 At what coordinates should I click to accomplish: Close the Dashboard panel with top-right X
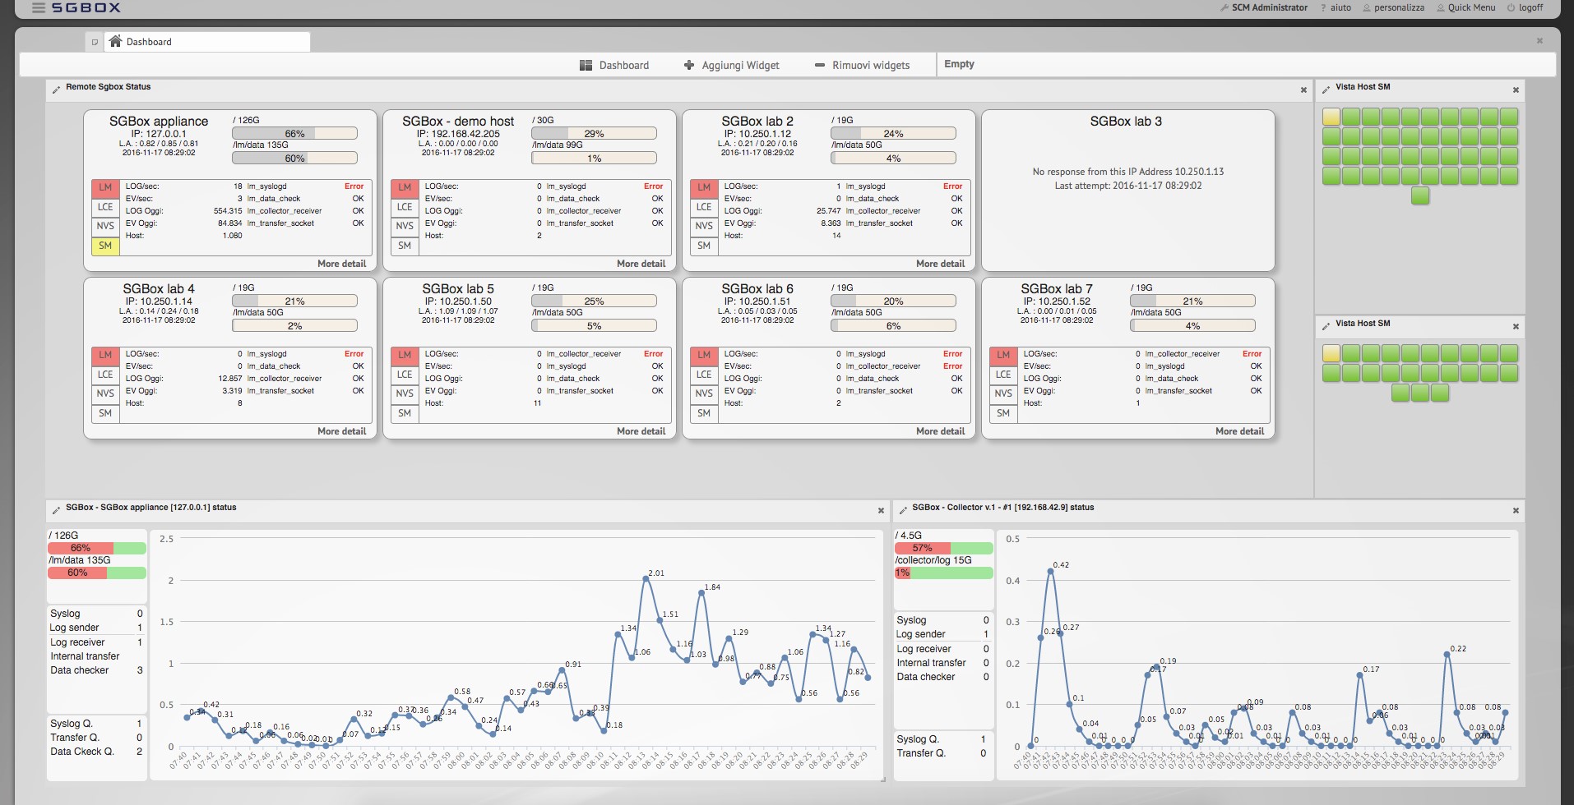click(1539, 40)
